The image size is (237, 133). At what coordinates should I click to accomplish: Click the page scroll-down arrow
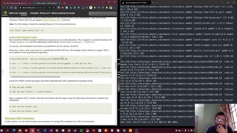116,124
